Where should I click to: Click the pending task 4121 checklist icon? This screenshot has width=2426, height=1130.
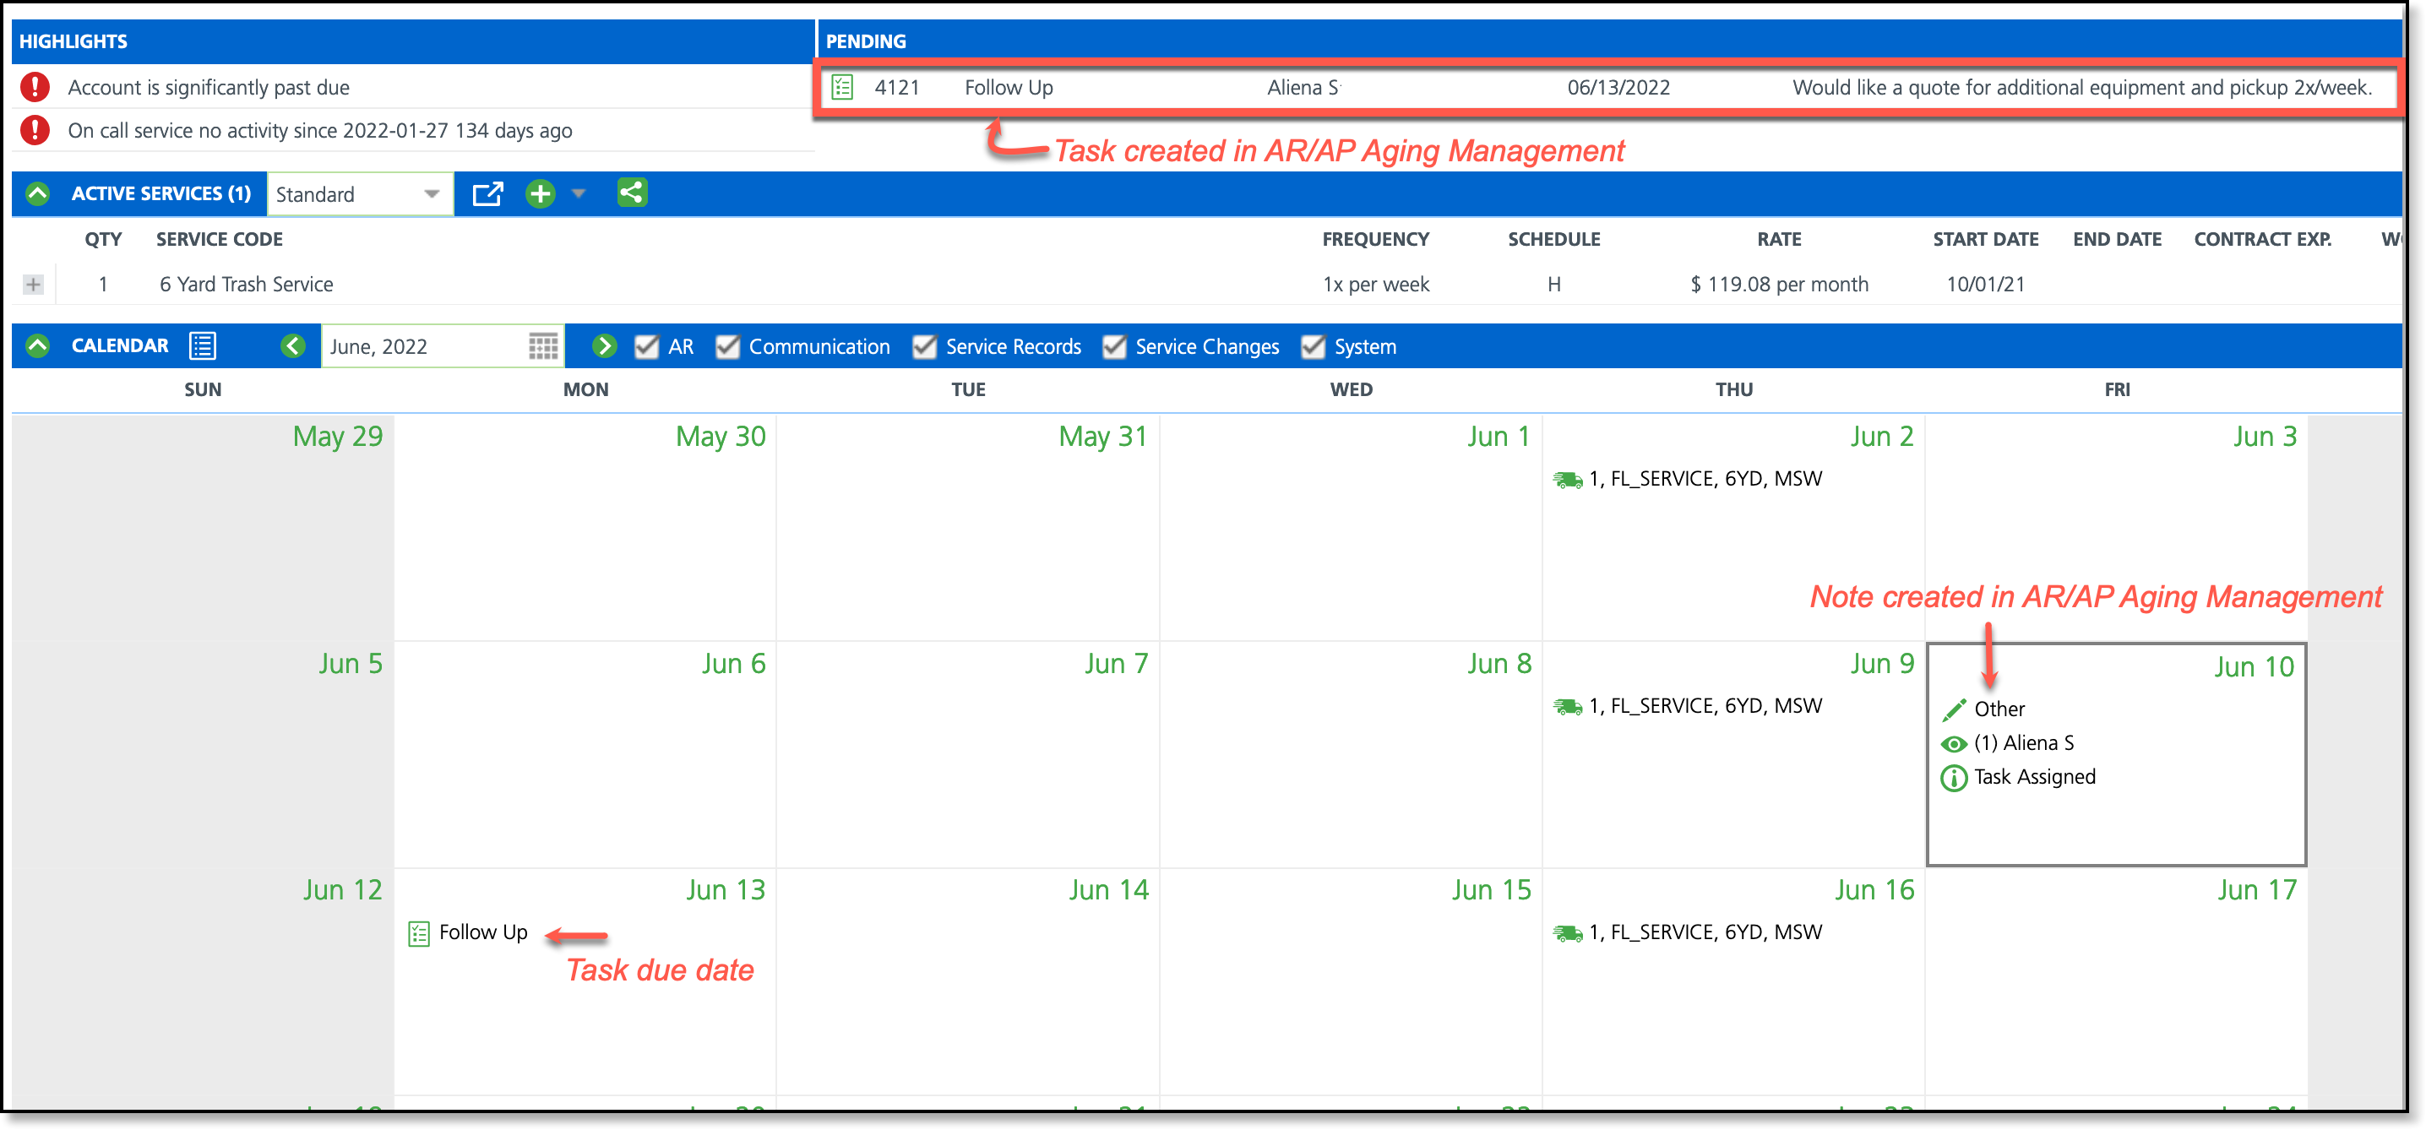tap(842, 88)
